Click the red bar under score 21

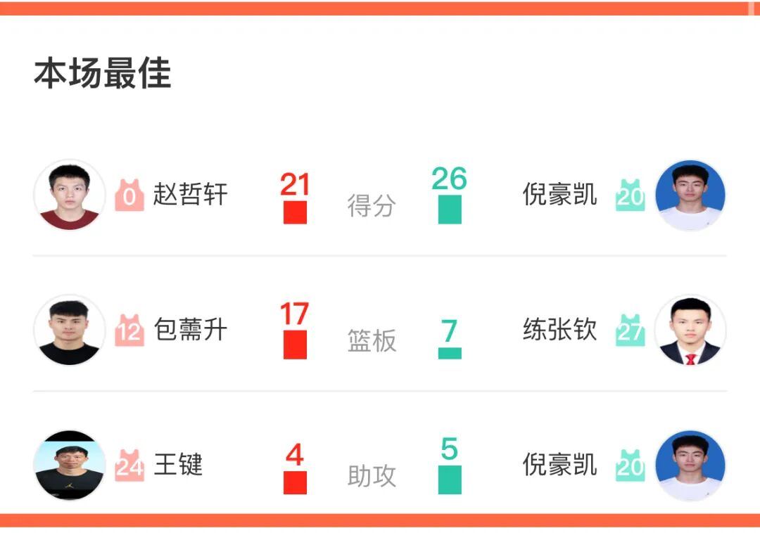(x=295, y=212)
